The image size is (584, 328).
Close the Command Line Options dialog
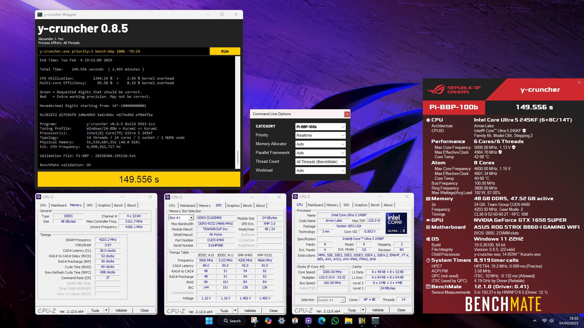click(347, 114)
